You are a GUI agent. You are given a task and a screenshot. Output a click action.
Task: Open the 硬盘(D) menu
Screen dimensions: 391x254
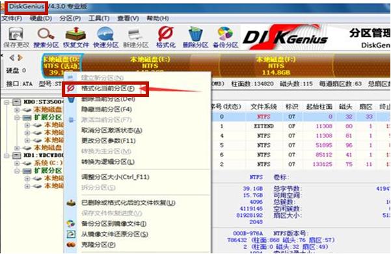click(x=40, y=18)
